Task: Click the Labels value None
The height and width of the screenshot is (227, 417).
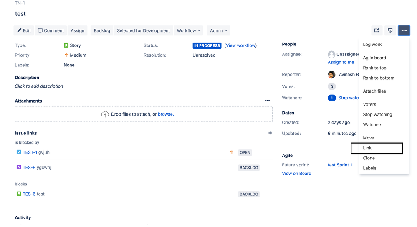Action: pos(69,65)
